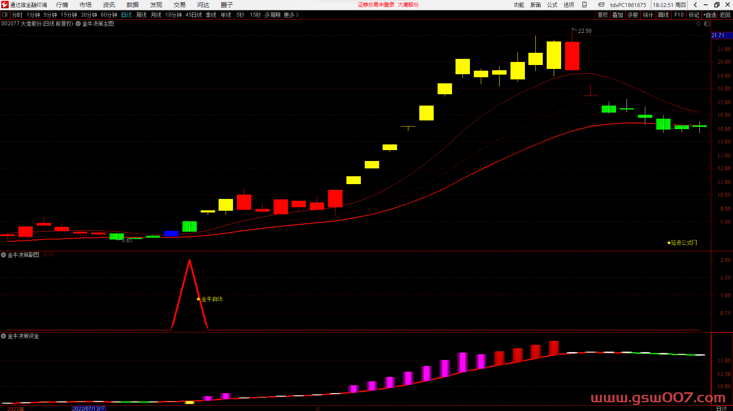Screen dimensions: 733x411
Task: Click the 多股 button
Action: pos(633,15)
